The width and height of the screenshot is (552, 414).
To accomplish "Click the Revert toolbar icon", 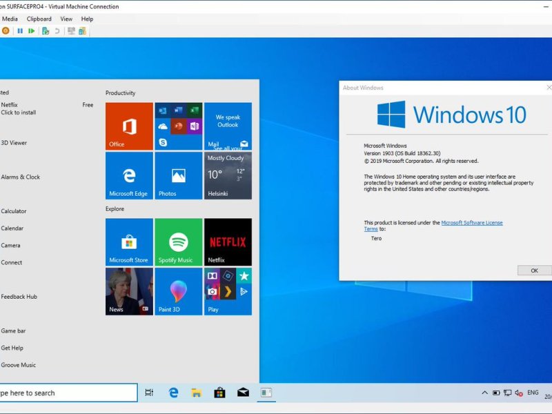I will tap(57, 31).
